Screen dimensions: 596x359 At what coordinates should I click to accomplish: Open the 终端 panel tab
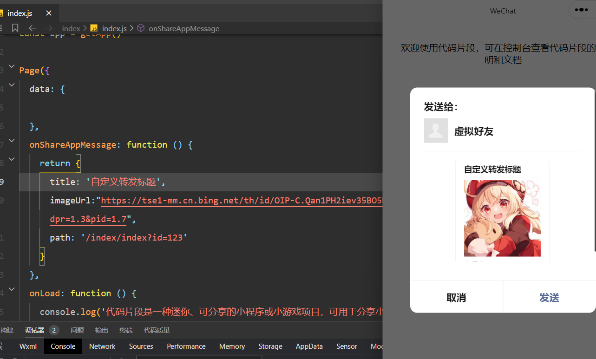click(x=126, y=330)
